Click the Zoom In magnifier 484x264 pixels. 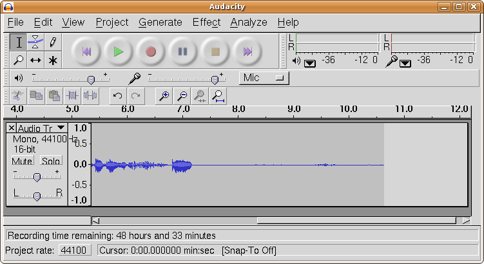(164, 96)
